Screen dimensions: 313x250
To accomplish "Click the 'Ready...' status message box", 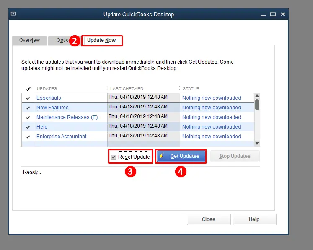I will point(140,173).
